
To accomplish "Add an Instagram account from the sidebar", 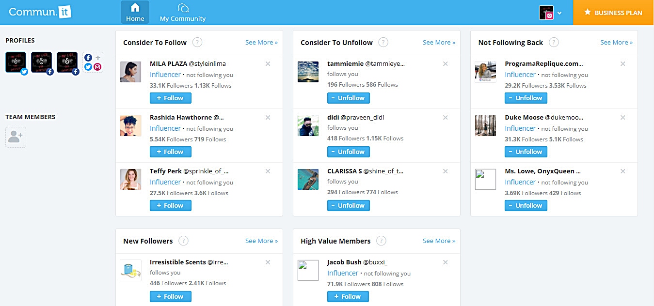I will (97, 67).
